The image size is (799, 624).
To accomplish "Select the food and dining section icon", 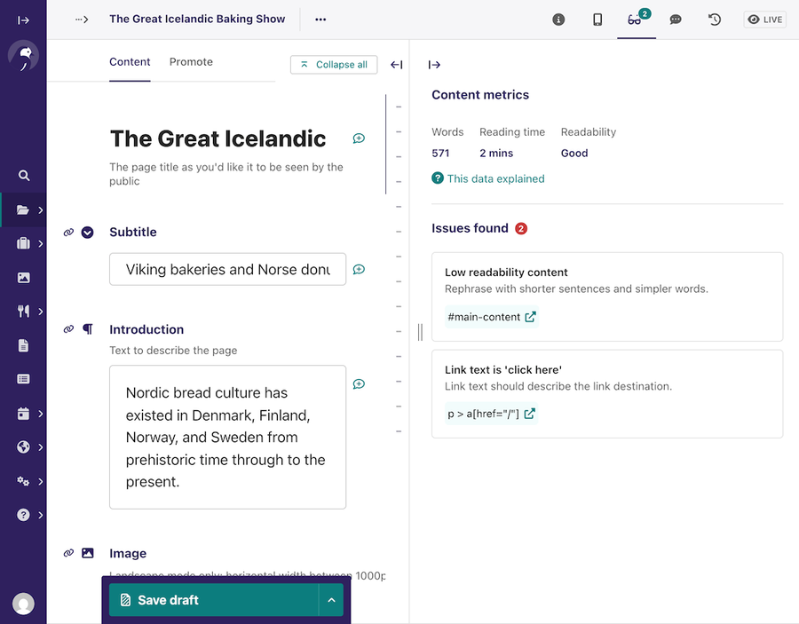I will tap(22, 310).
